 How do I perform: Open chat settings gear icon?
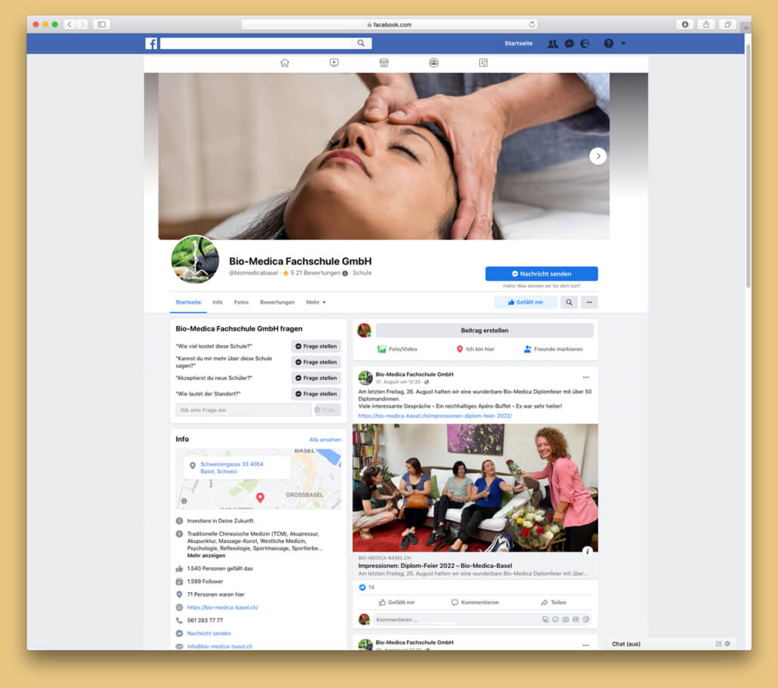(727, 644)
